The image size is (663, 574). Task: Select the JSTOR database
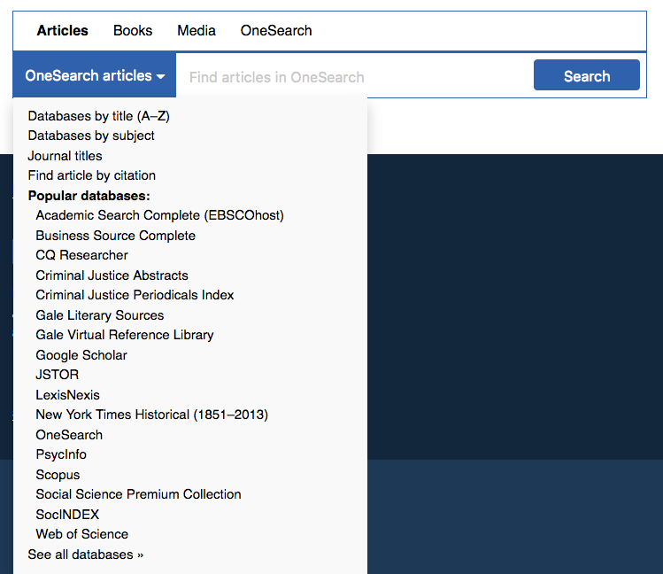[x=57, y=375]
